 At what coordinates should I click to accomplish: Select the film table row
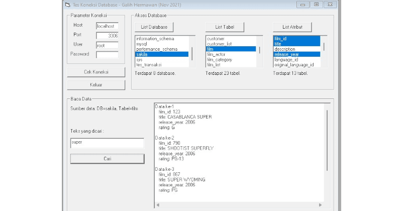coord(231,49)
